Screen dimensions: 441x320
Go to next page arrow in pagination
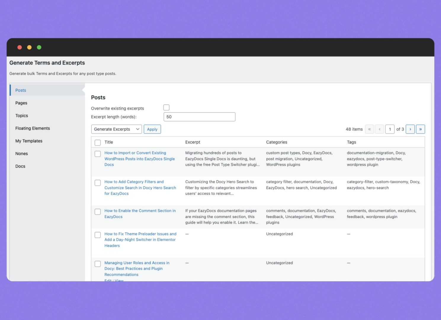click(x=410, y=129)
